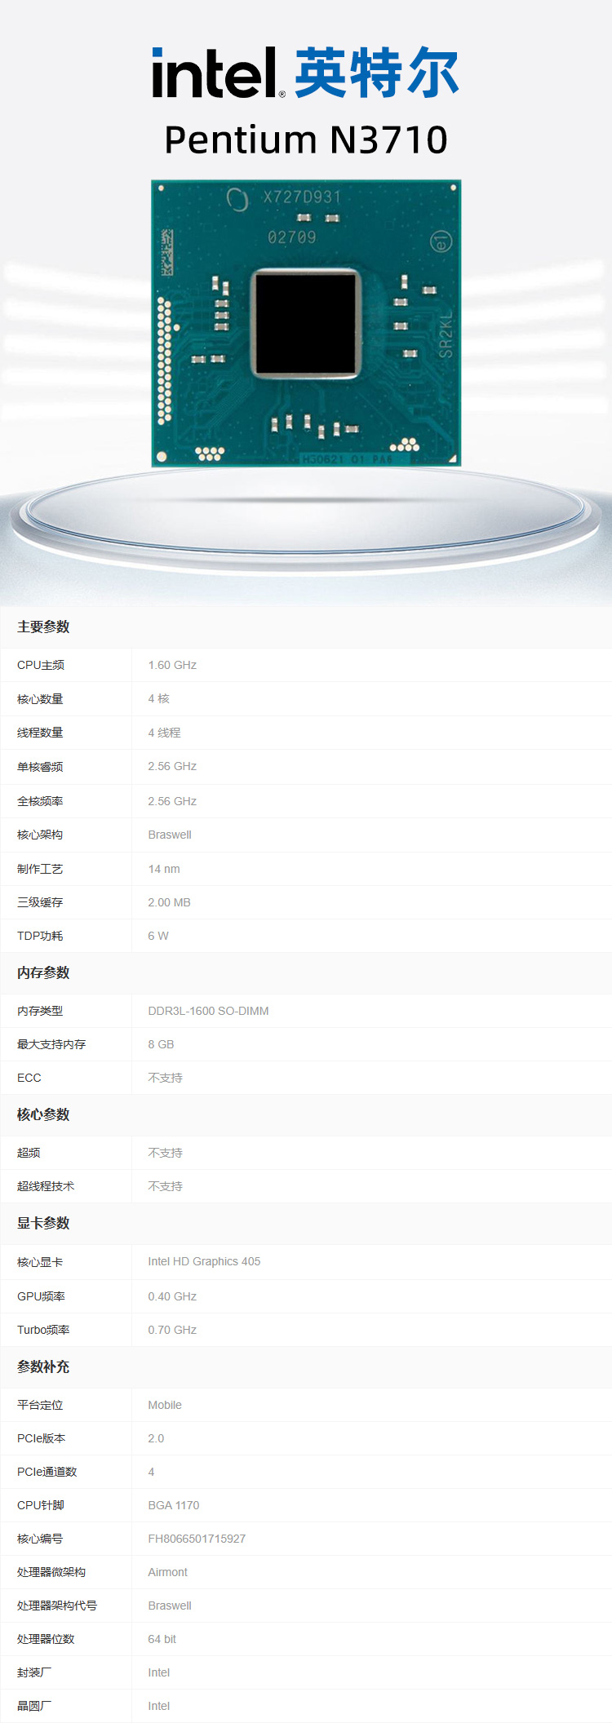This screenshot has height=1723, width=612.
Task: Click the Pentium N3710 title text
Action: (306, 140)
